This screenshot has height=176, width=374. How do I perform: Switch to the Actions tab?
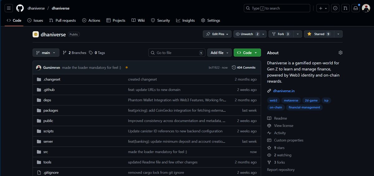pyautogui.click(x=91, y=20)
